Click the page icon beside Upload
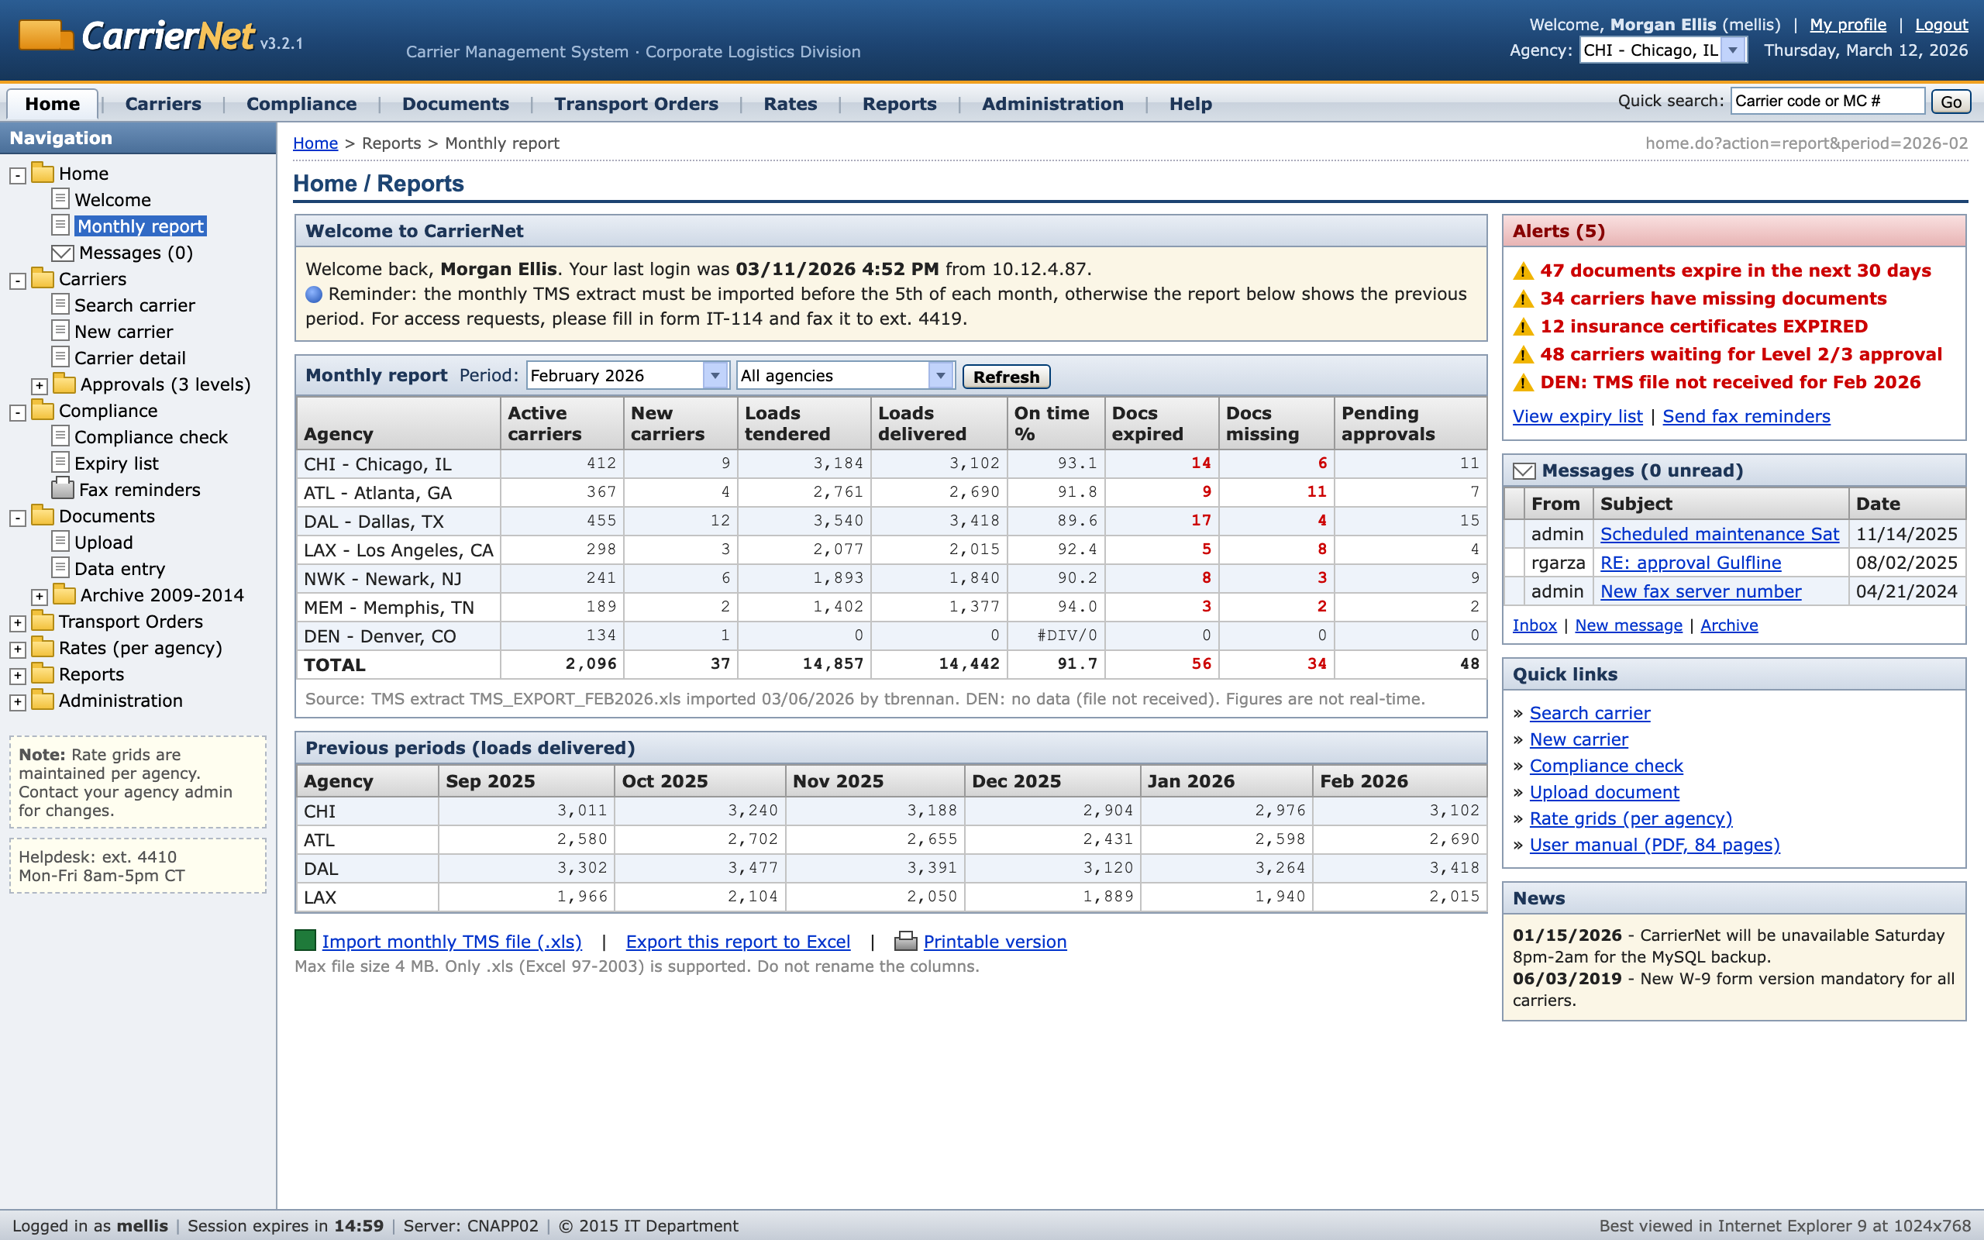 [x=60, y=541]
